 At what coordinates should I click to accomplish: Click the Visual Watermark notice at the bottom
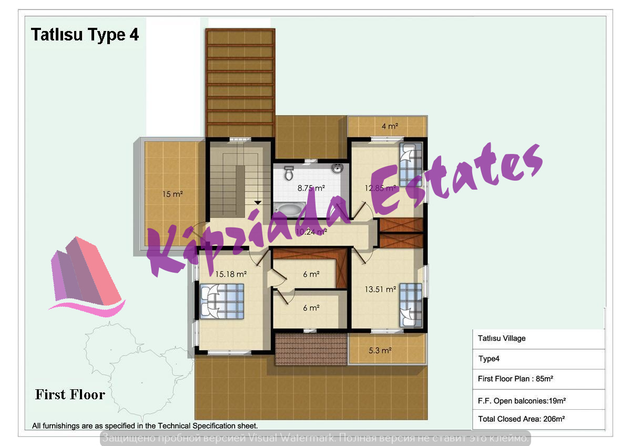pos(315,438)
